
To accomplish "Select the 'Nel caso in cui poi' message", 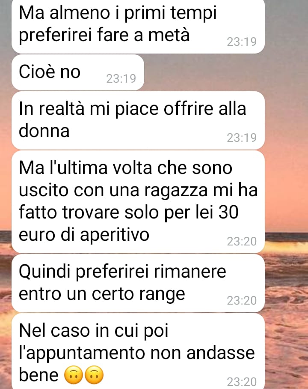I will coord(138,351).
